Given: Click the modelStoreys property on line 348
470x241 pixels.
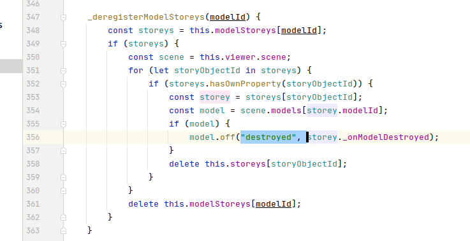Looking at the screenshot, I should [x=245, y=31].
